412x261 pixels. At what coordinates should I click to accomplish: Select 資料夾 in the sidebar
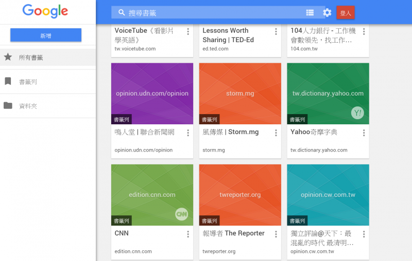48,106
